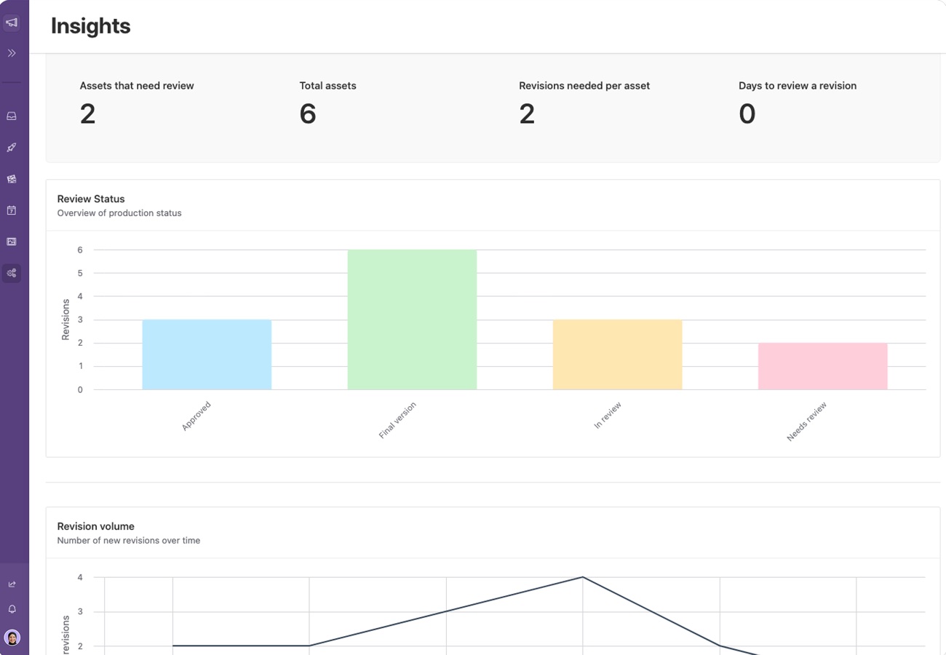Click 'Number of new revisions over time' subtitle

129,541
